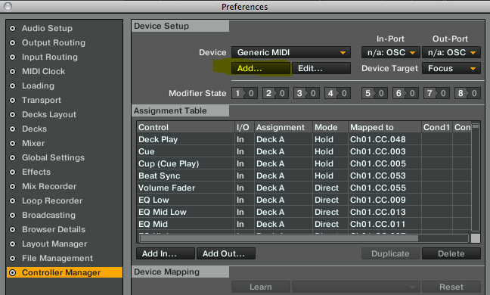Click the Add... device button

coord(261,68)
